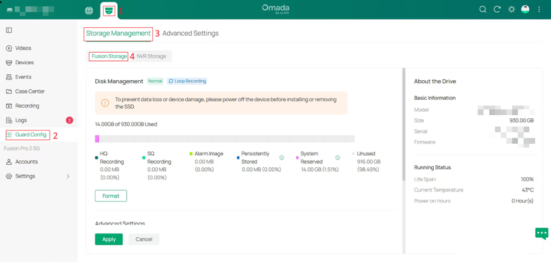Switch to the Storage Management tab

118,33
